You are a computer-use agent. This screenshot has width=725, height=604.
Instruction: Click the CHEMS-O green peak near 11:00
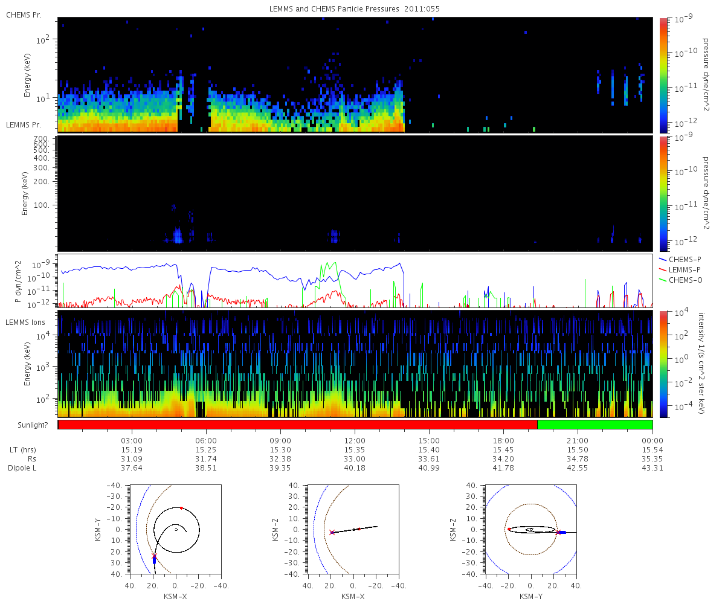click(328, 265)
